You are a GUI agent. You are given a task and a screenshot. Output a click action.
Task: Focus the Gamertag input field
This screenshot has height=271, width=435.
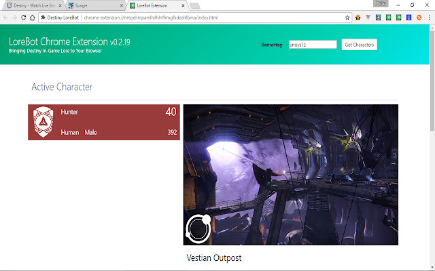click(313, 45)
